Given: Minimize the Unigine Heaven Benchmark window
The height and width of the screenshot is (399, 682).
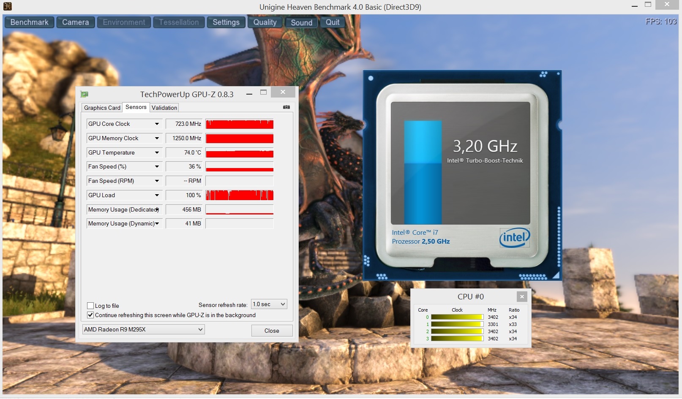Looking at the screenshot, I should [635, 6].
